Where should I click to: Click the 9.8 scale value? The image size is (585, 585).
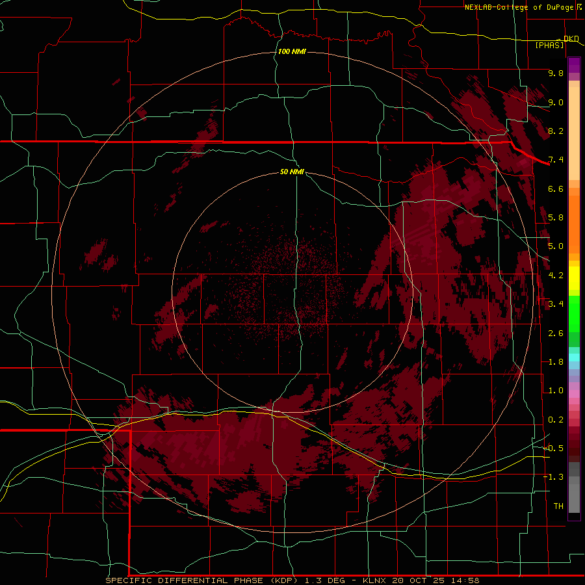pos(556,73)
